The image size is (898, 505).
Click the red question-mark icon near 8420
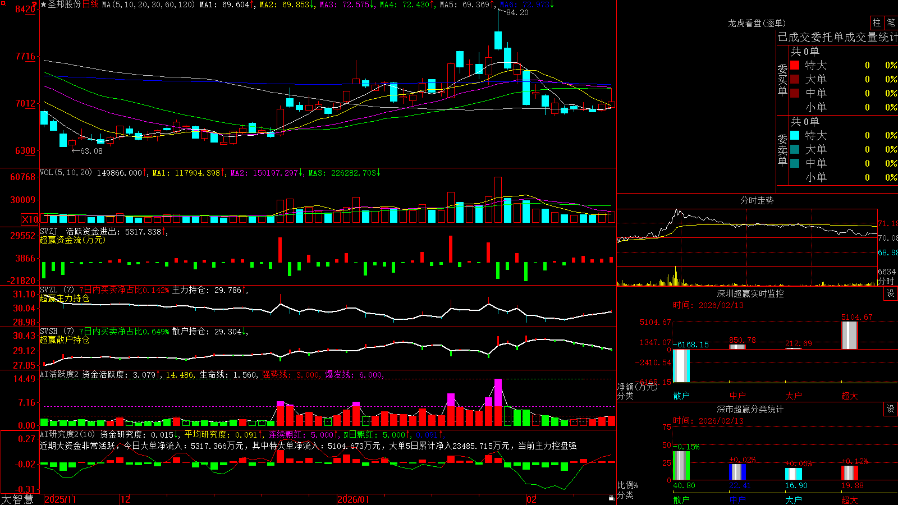(x=35, y=4)
